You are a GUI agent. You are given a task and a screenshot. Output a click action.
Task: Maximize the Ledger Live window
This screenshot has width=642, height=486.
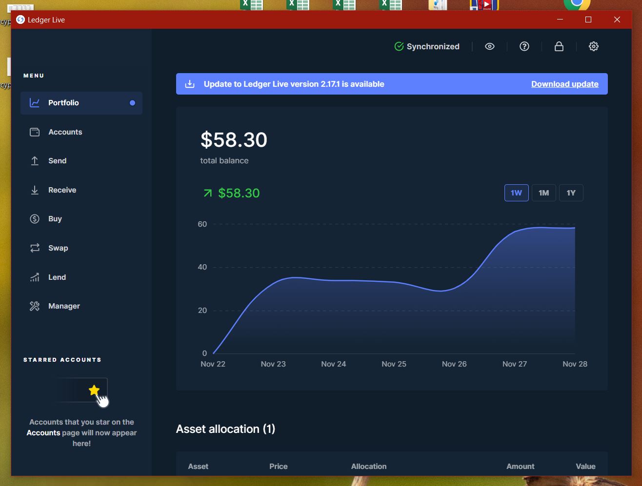tap(588, 19)
